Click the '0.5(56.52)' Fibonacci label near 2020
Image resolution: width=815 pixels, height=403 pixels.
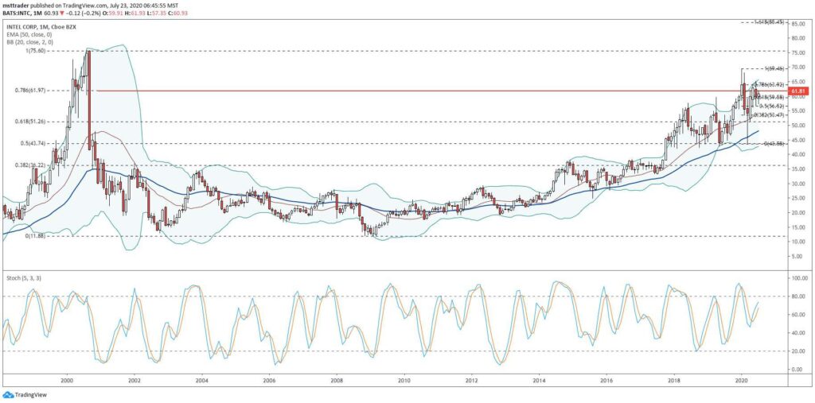pos(771,106)
